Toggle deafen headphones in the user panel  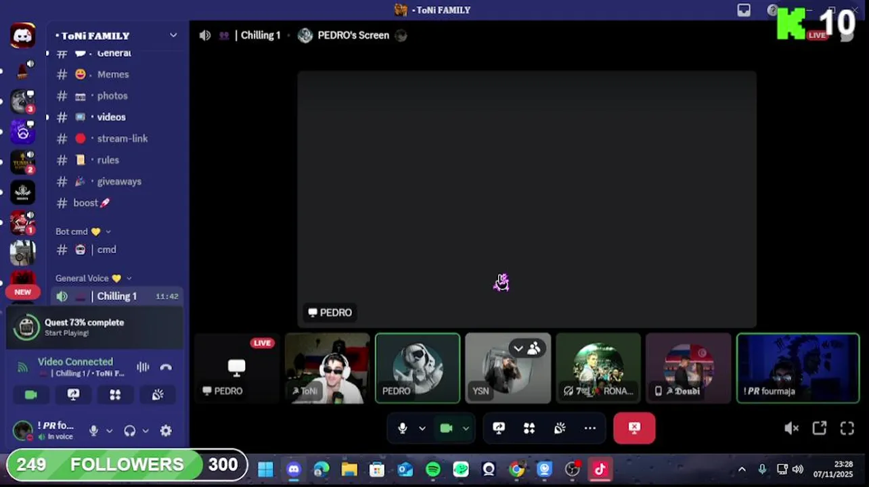tap(130, 431)
